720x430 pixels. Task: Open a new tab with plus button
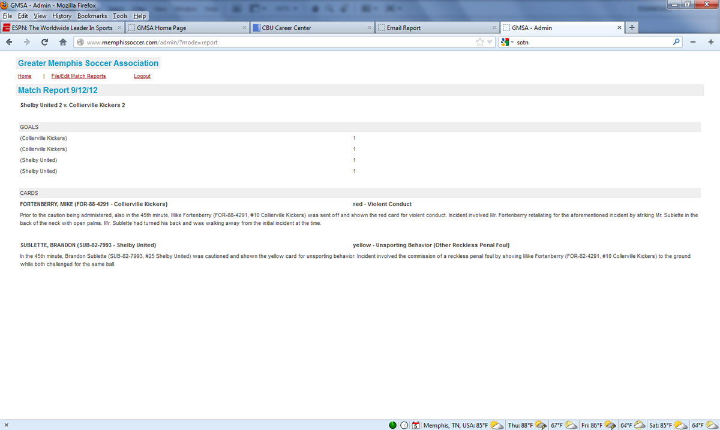(632, 28)
